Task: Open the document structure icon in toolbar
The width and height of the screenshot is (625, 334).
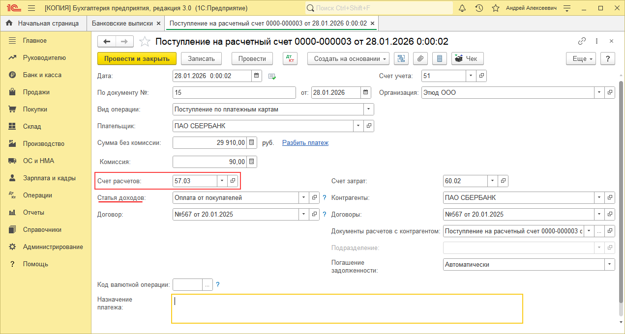Action: click(x=401, y=58)
